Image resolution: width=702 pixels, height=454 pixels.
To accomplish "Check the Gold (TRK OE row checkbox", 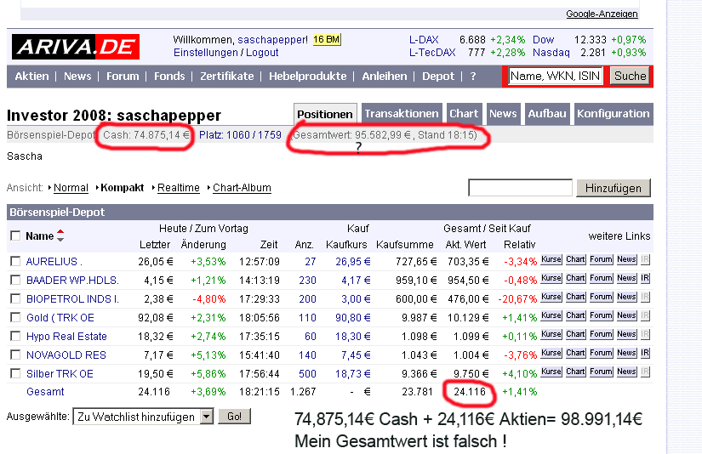I will coord(14,317).
